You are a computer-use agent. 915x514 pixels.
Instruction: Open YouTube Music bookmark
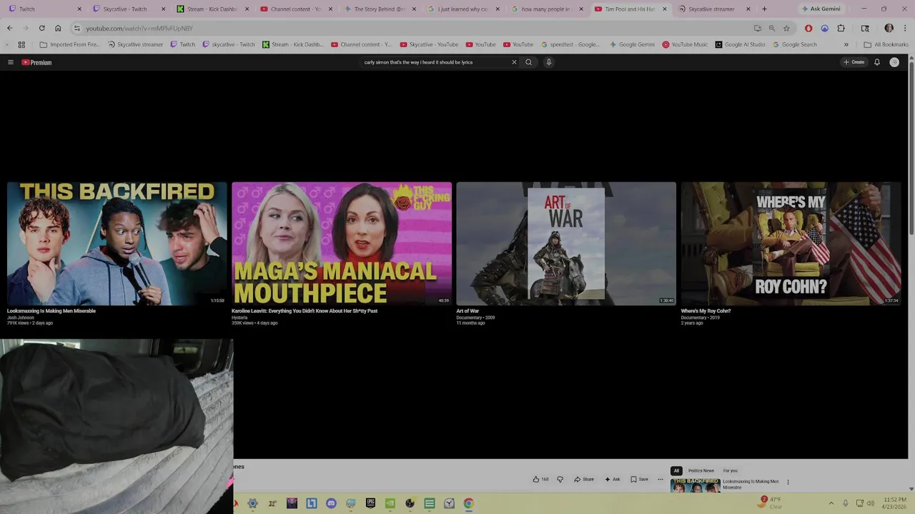tap(685, 44)
